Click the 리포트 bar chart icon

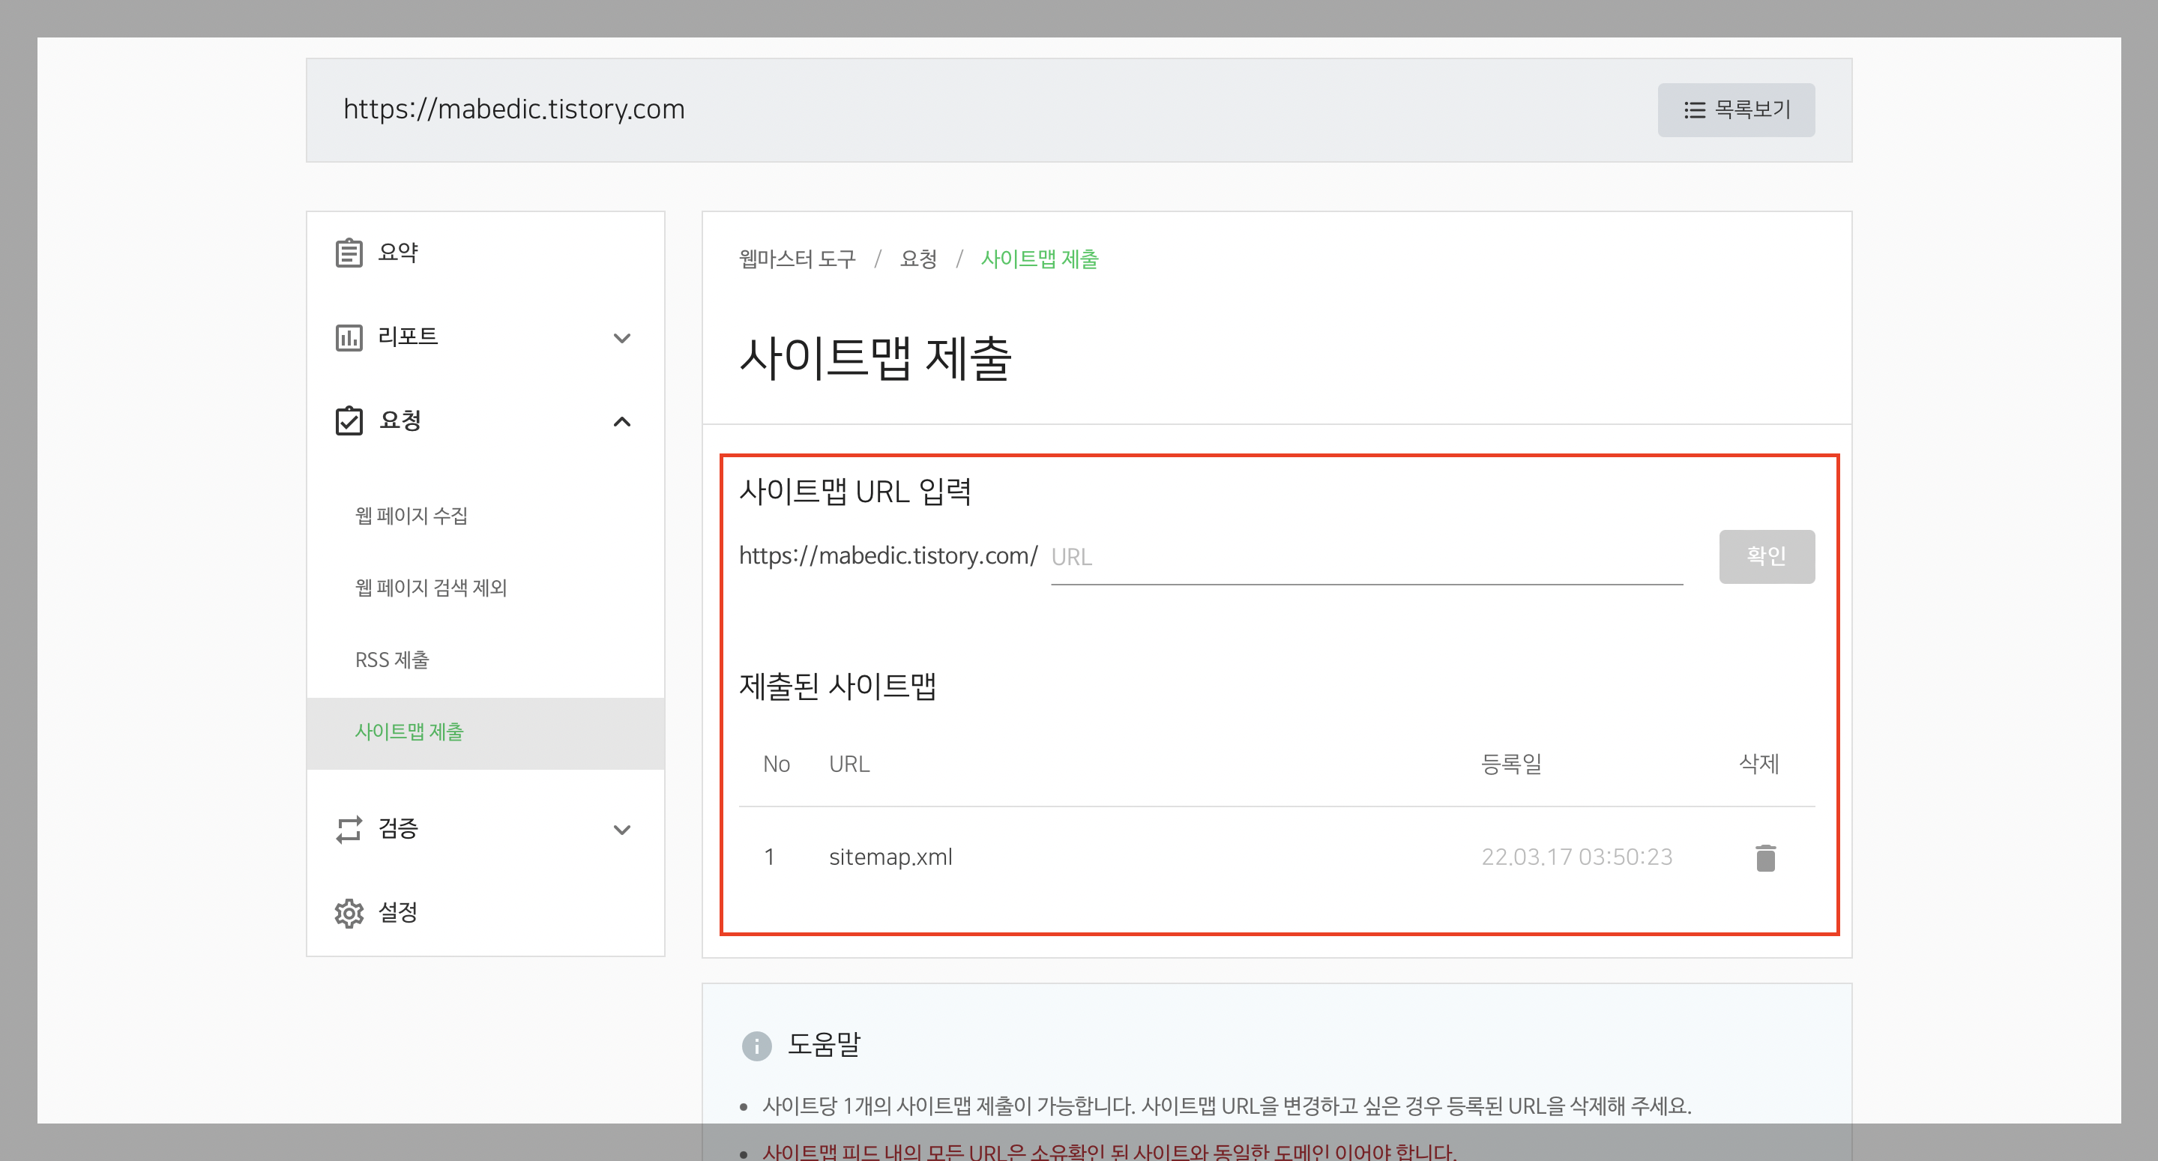pos(349,337)
